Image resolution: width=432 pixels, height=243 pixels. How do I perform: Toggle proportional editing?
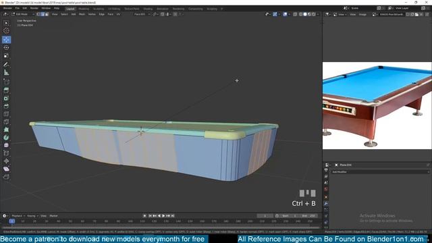(x=175, y=14)
